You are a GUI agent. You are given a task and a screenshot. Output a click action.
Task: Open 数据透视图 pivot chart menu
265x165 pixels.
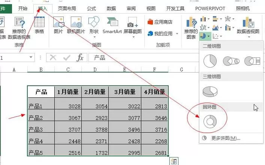[248, 27]
